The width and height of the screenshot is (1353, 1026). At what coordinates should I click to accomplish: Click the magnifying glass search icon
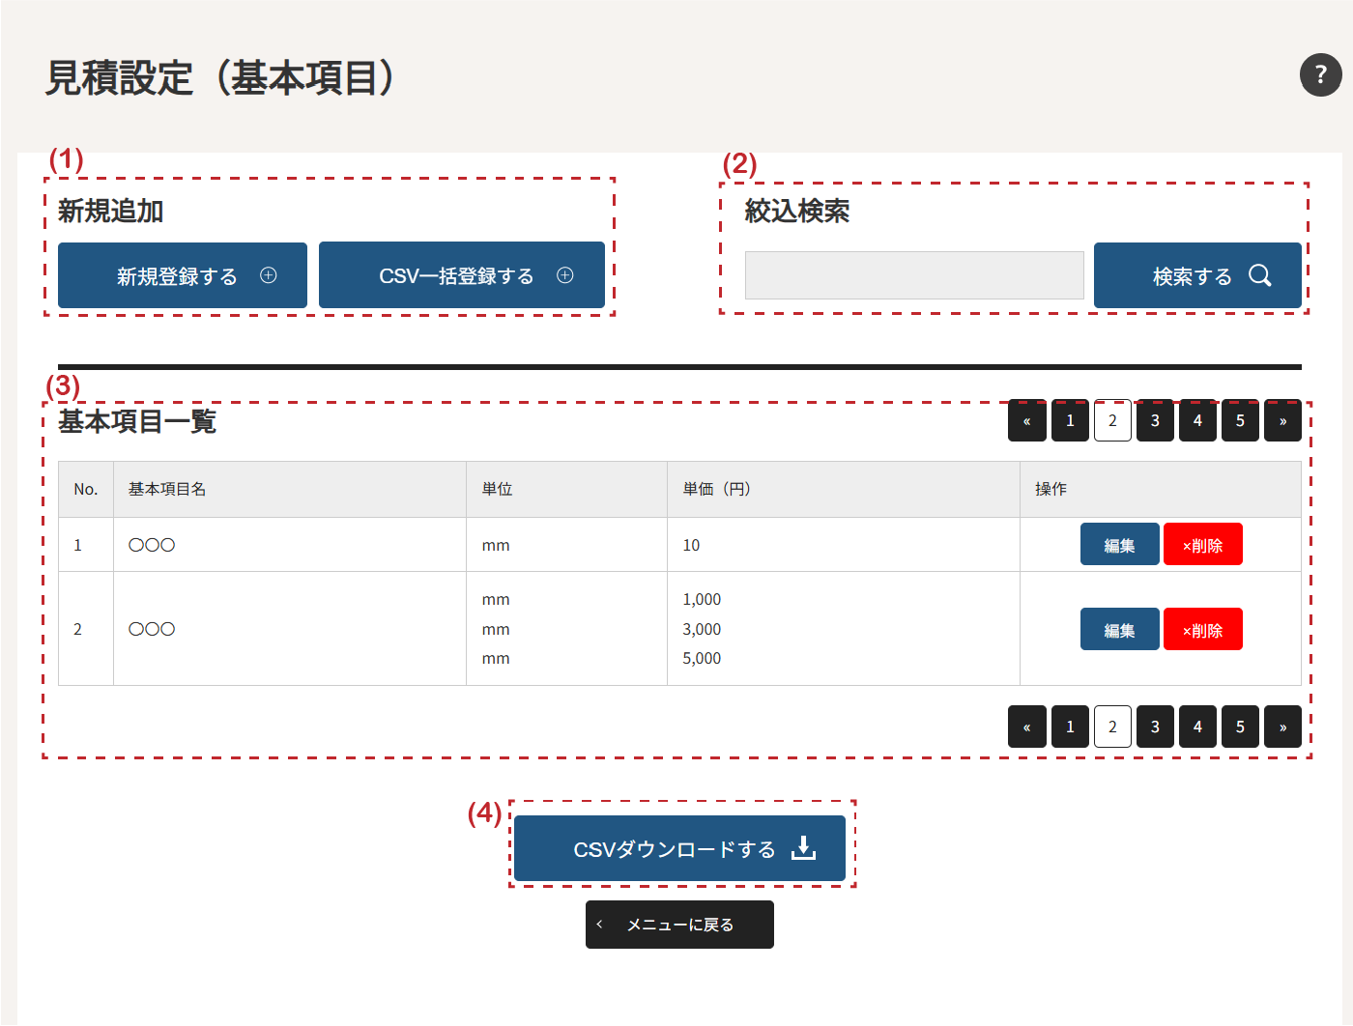point(1259,276)
